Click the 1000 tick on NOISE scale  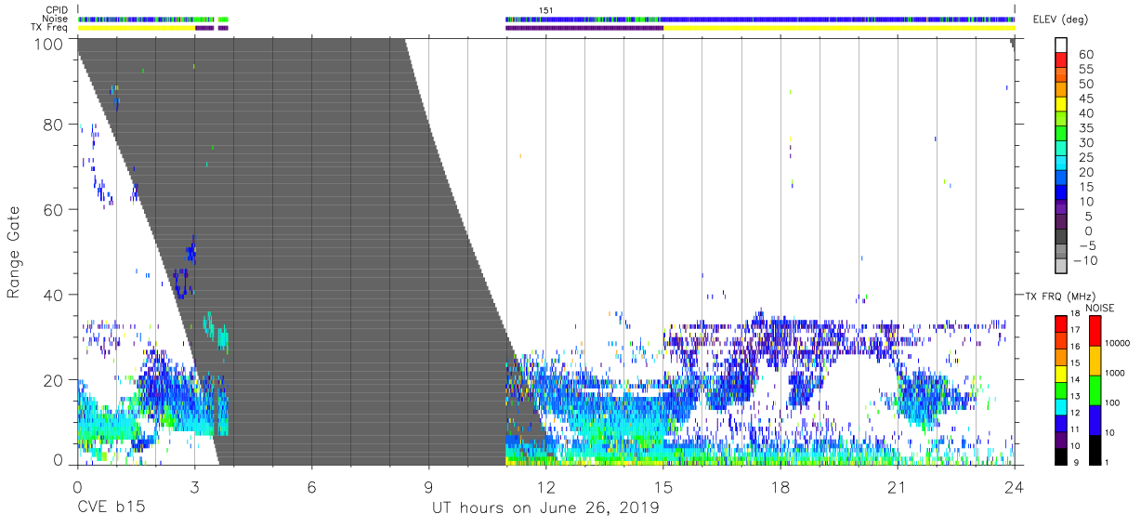click(x=1115, y=374)
